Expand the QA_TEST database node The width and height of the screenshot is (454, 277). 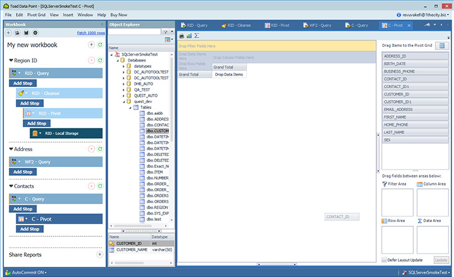(123, 89)
